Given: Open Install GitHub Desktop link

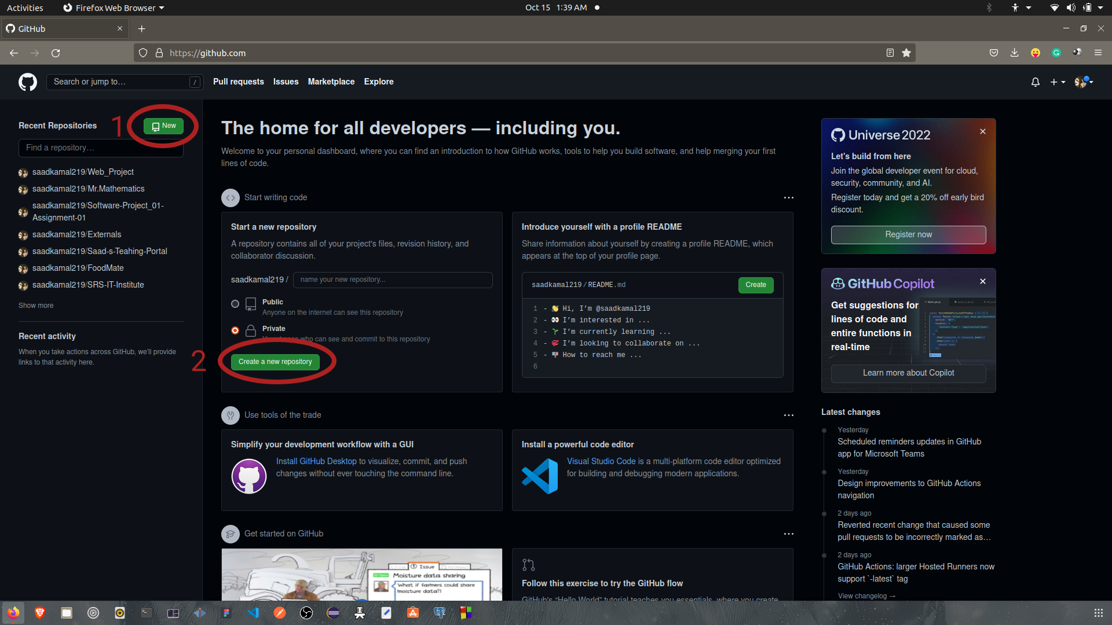Looking at the screenshot, I should click(x=316, y=461).
